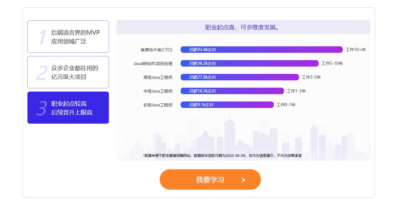The width and height of the screenshot is (398, 200).
Task: Click the large numeral 1 in first tab
Action: point(42,38)
